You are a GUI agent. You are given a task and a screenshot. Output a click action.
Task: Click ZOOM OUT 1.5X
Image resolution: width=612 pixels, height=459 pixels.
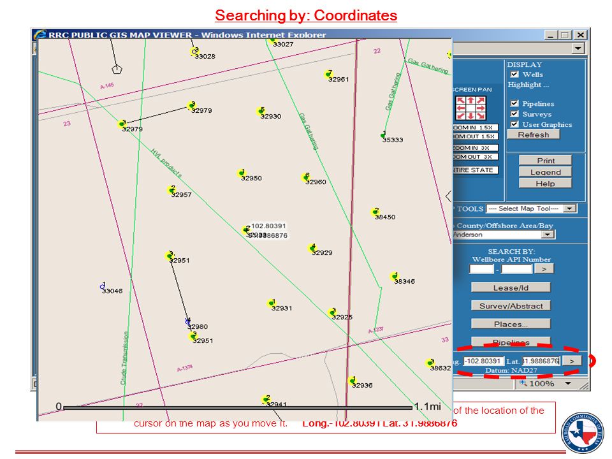tap(476, 136)
